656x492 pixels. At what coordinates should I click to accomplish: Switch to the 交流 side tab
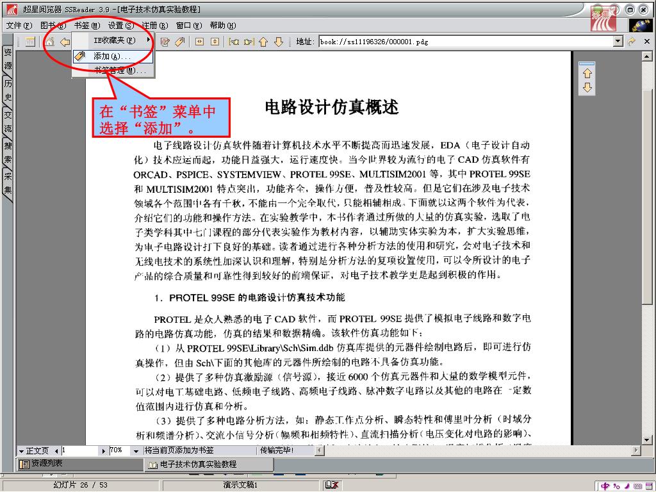pyautogui.click(x=8, y=121)
